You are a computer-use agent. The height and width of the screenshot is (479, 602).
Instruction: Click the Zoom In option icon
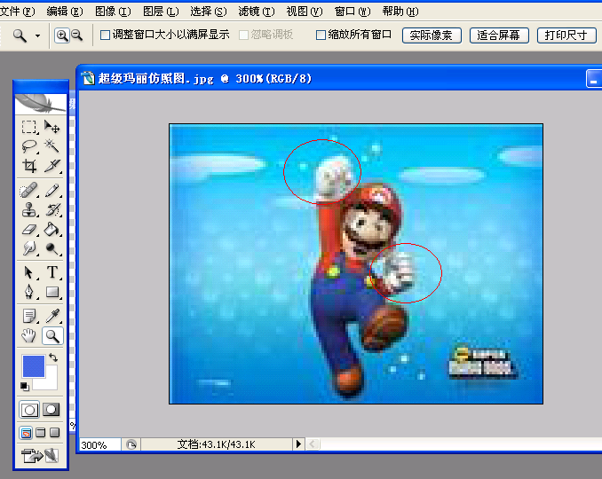pos(62,35)
